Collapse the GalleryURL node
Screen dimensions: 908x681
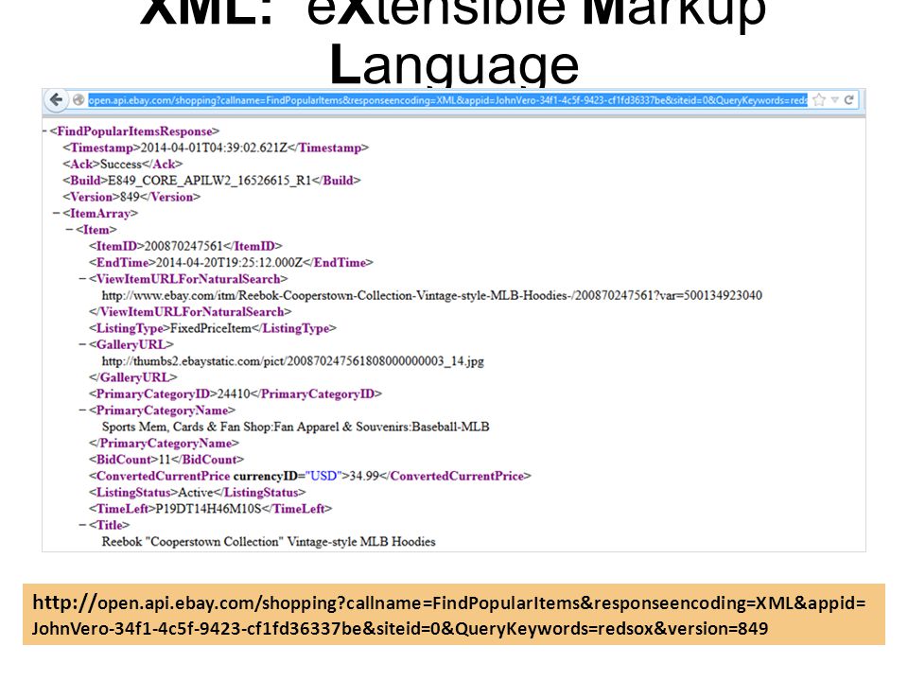[x=83, y=344]
